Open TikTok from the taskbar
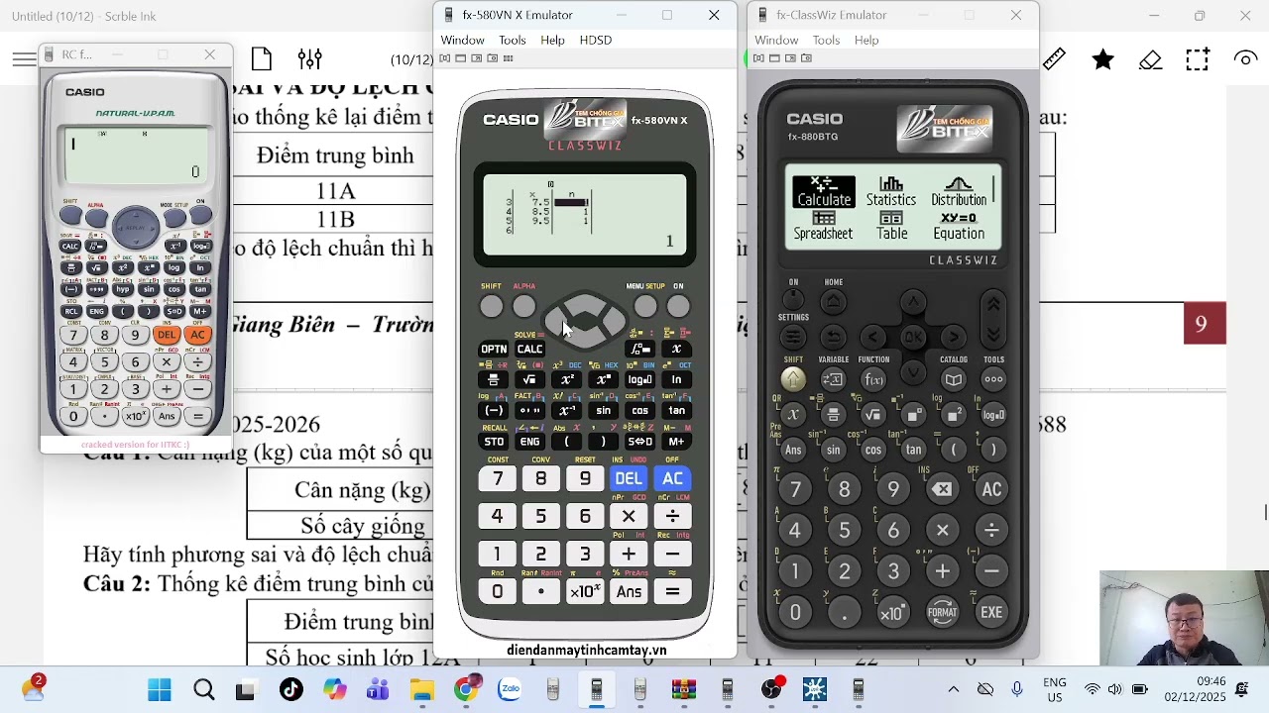Viewport: 1269px width, 713px height. pos(290,689)
